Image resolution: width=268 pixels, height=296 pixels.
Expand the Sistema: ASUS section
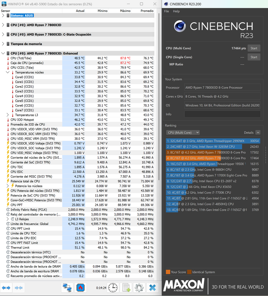[3, 16]
